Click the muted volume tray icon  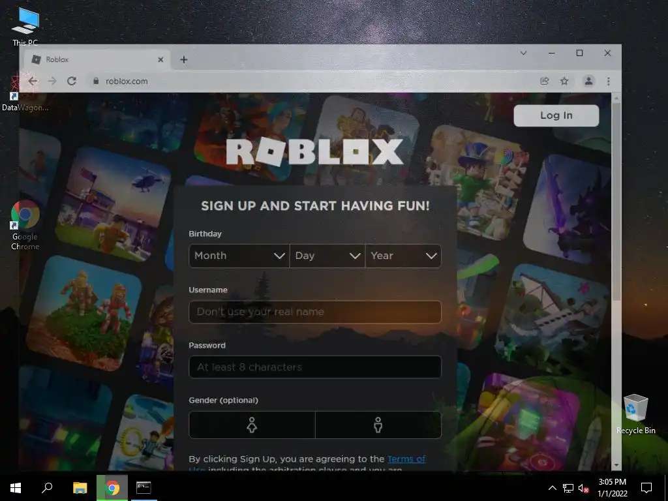tap(583, 488)
